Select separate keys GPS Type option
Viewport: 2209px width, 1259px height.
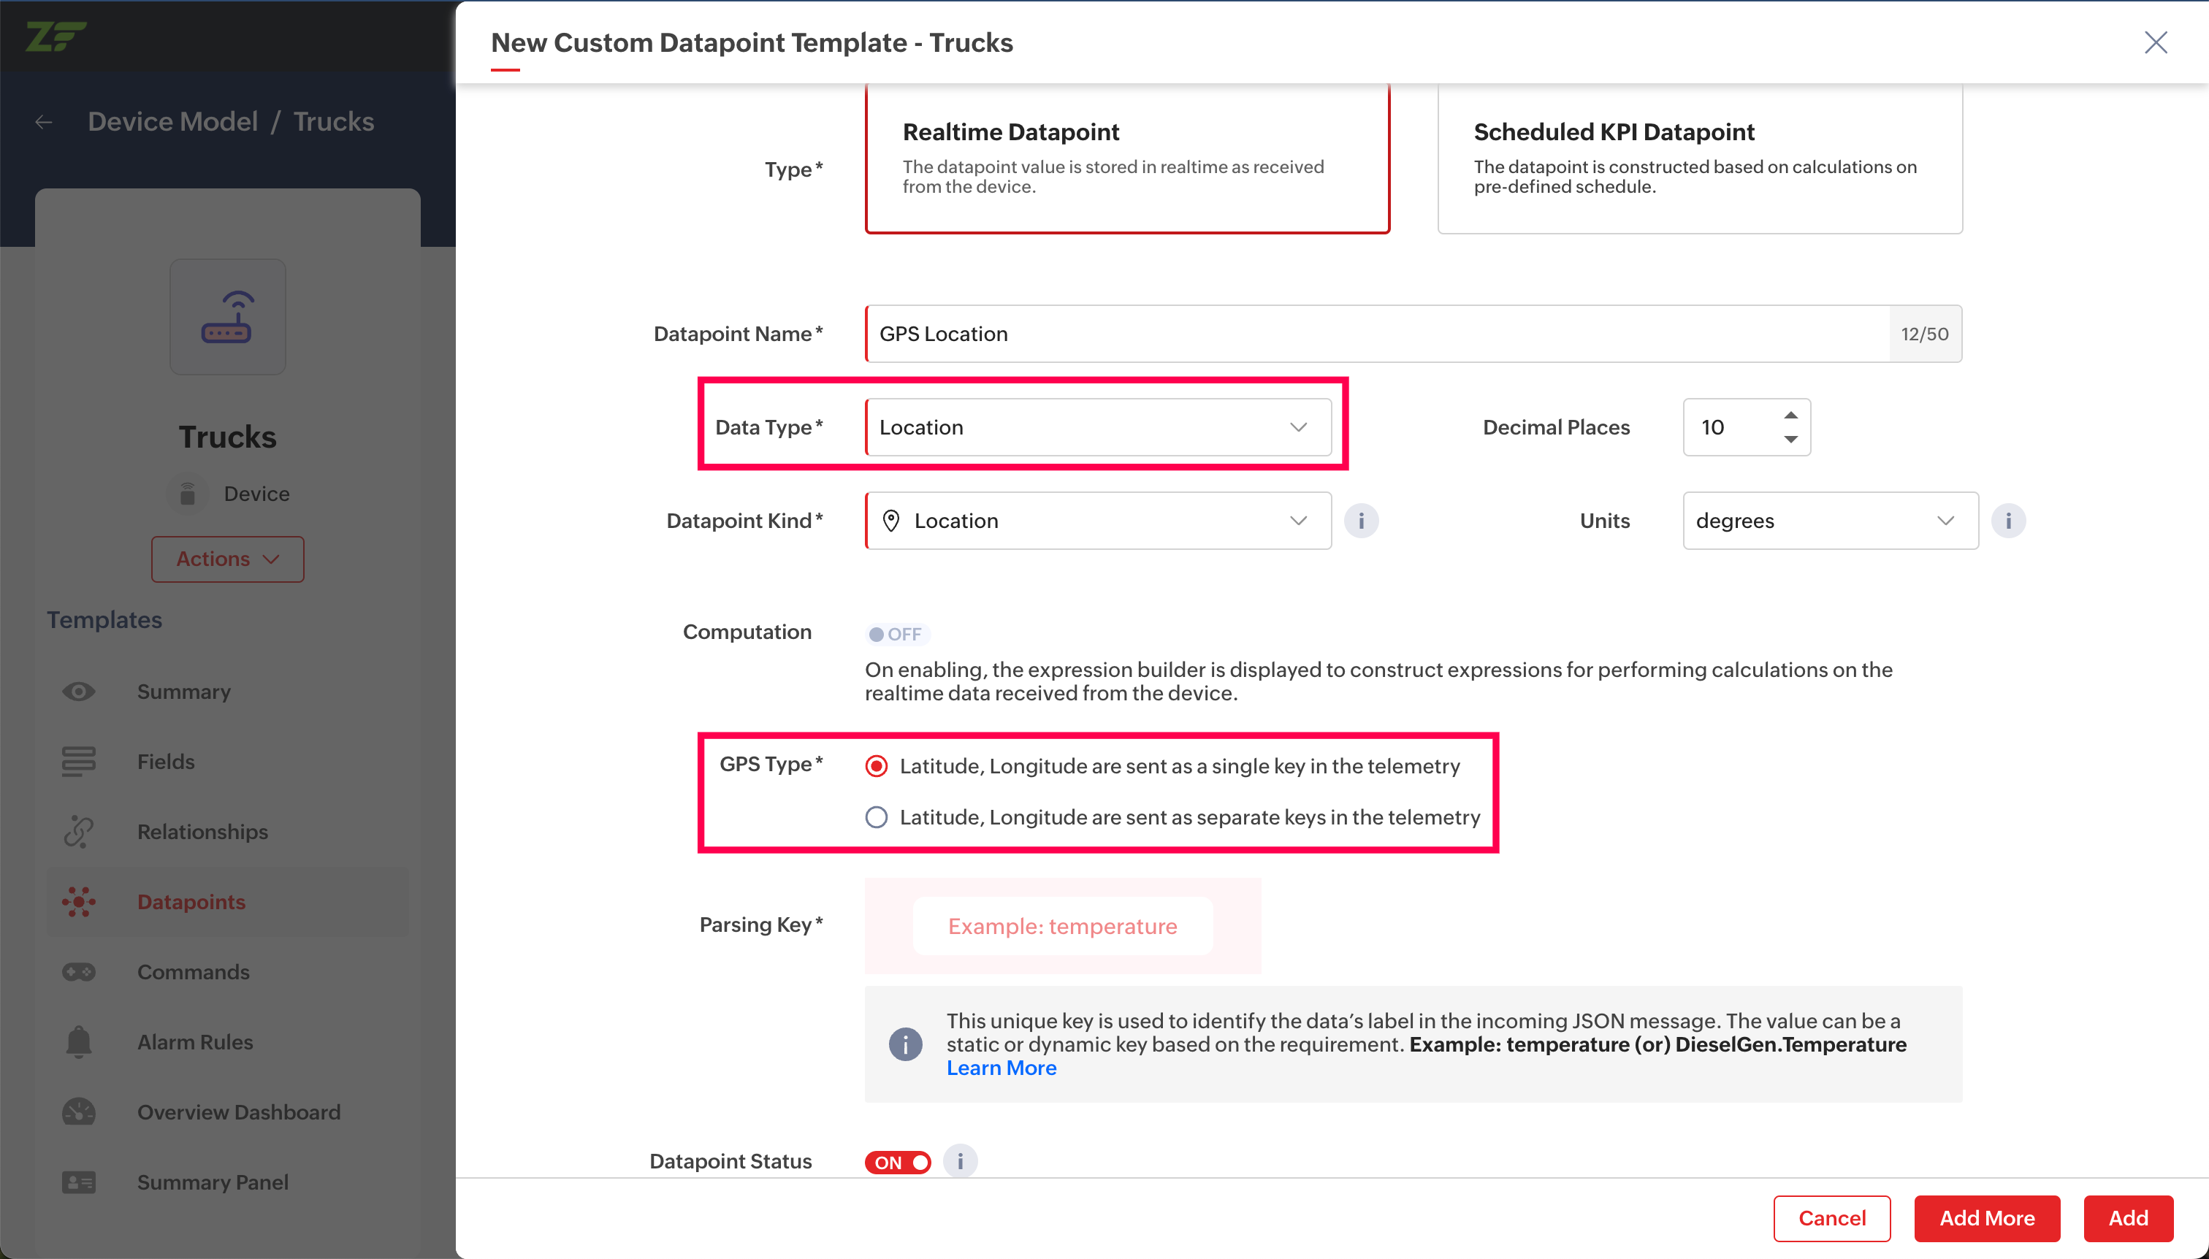coord(876,817)
